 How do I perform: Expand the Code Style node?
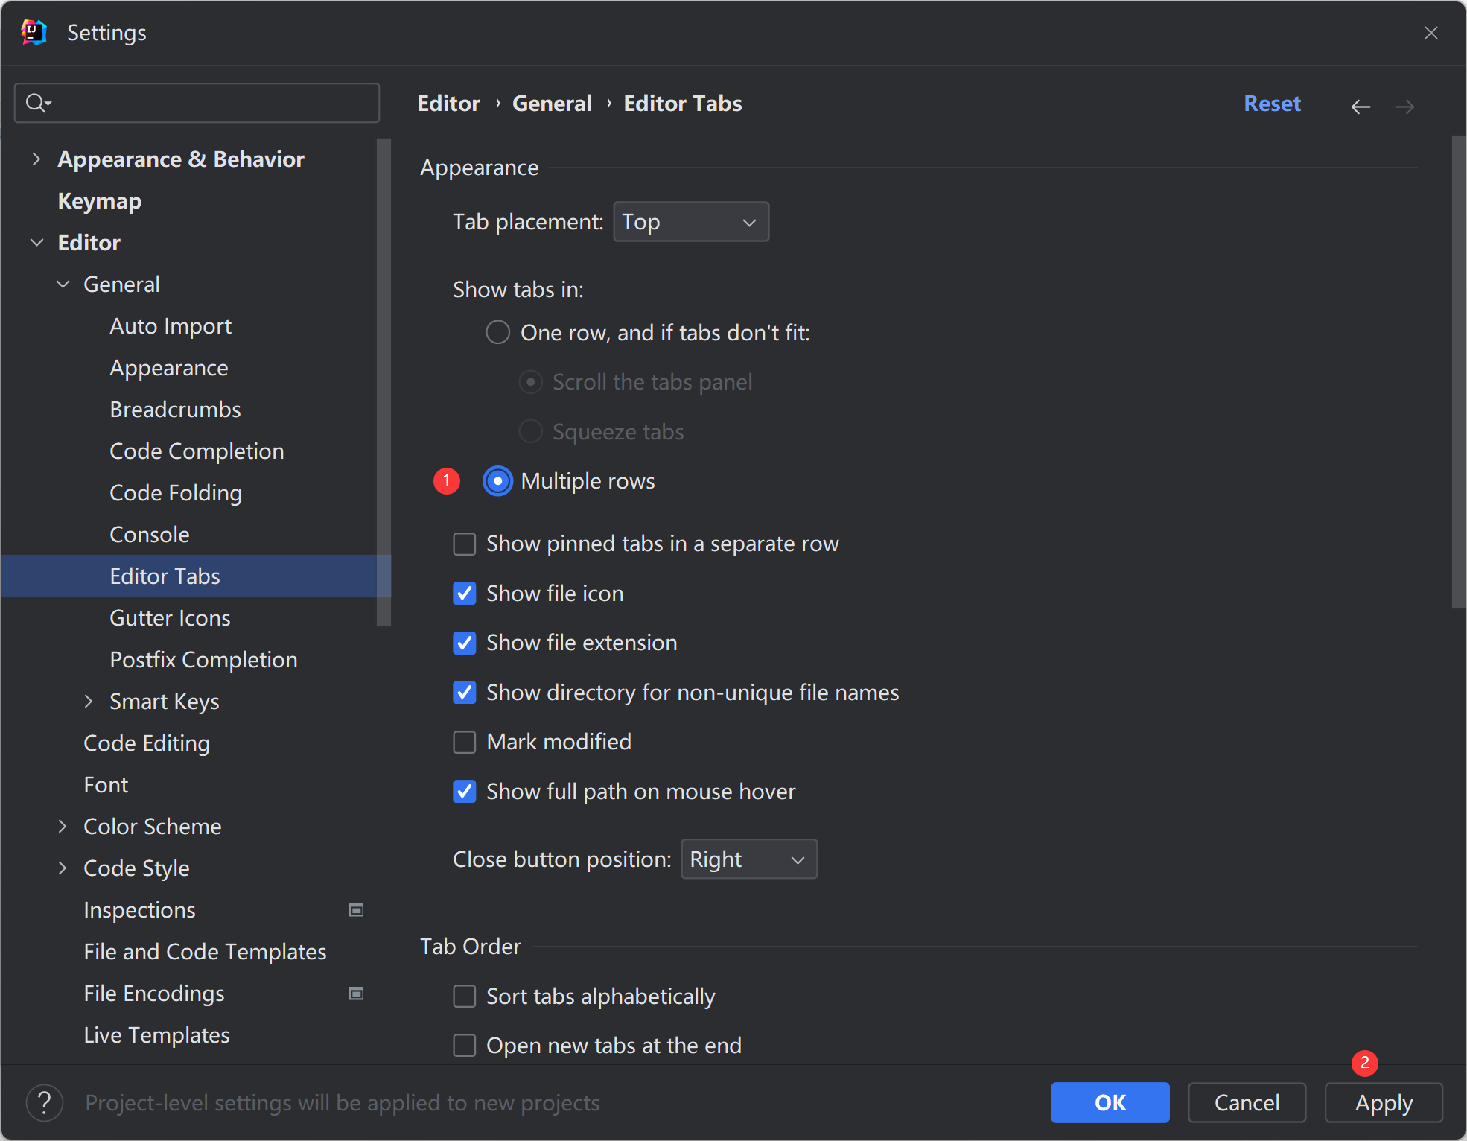point(63,868)
